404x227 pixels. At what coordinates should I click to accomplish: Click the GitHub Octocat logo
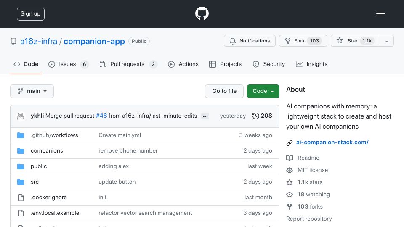pos(202,13)
